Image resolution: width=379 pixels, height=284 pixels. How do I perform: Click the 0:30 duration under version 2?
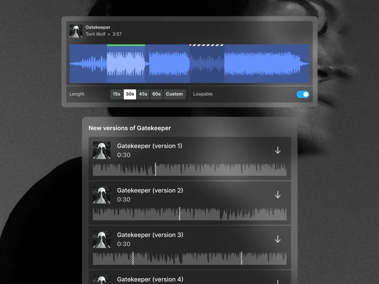(x=124, y=200)
